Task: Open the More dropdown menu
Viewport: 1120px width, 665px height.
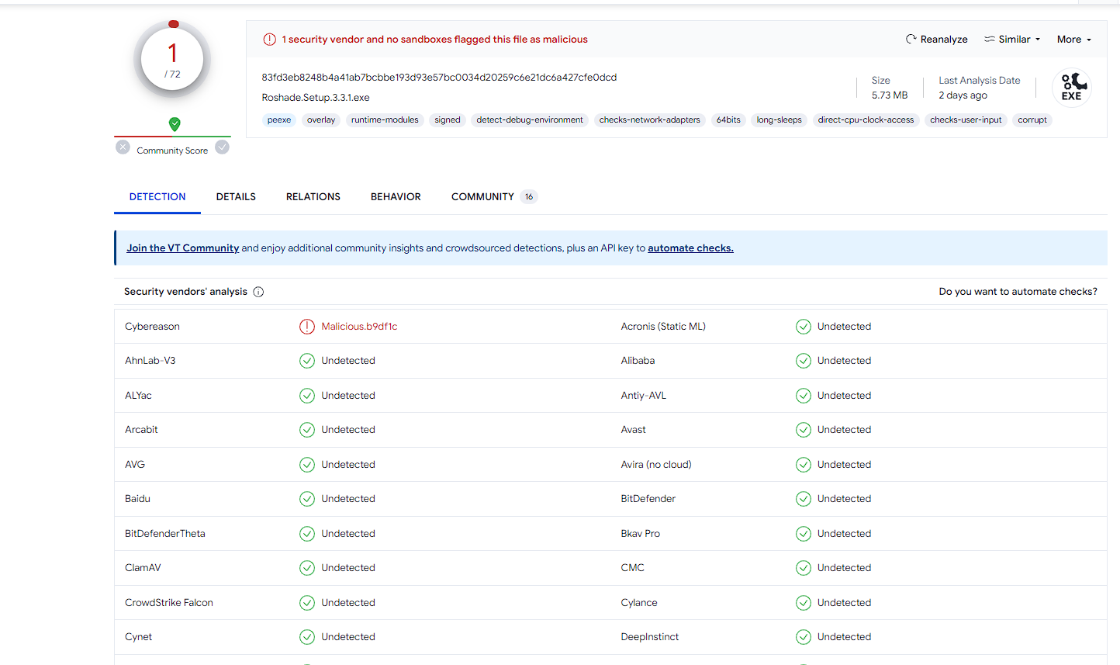Action: coord(1073,40)
